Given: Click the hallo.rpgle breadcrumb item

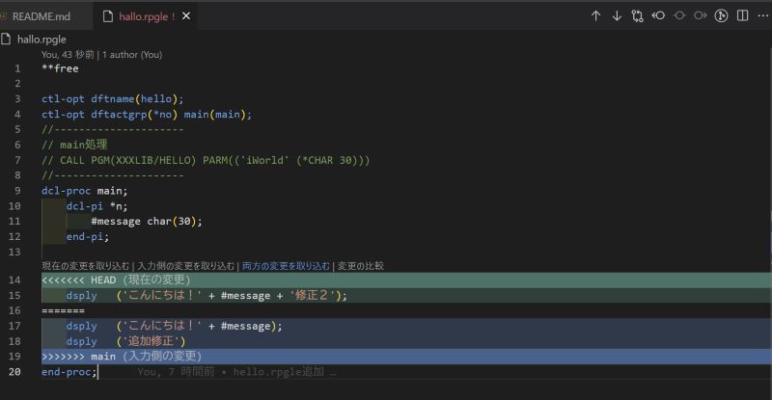Looking at the screenshot, I should [41, 40].
